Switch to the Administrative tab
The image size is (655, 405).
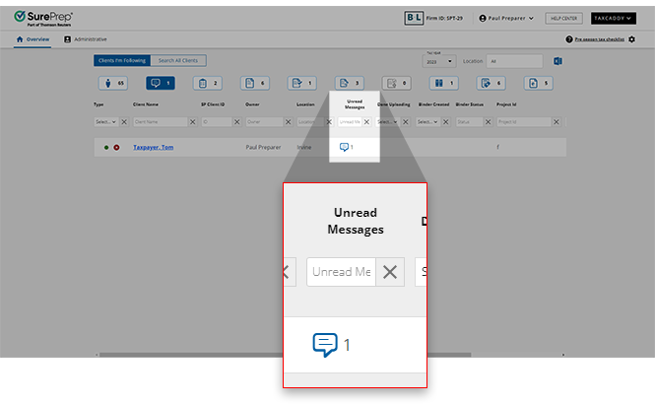click(86, 39)
